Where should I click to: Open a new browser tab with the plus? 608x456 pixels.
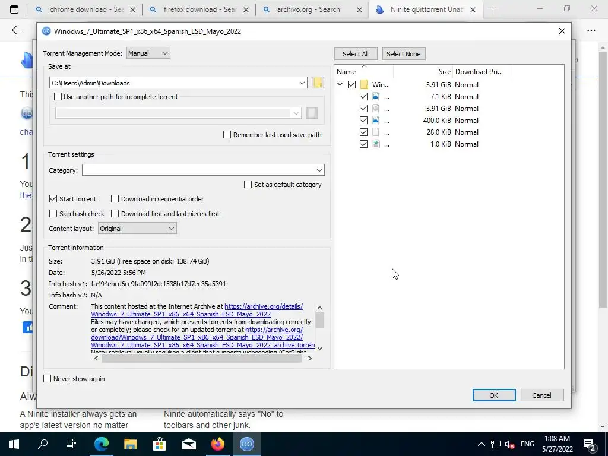(x=493, y=9)
